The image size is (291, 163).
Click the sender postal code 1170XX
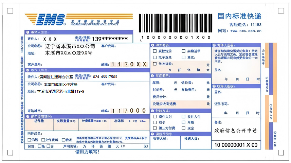click(x=129, y=64)
